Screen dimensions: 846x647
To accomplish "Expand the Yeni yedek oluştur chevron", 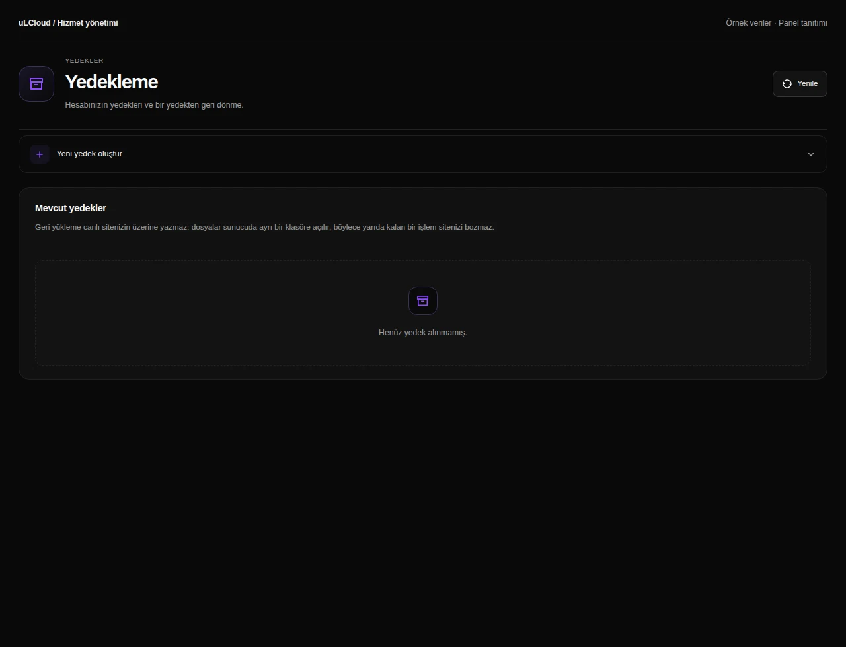I will (x=811, y=154).
